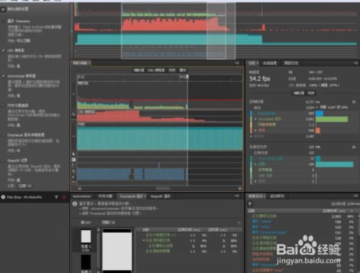Click the red icon next to session filter
Image resolution: width=360 pixels, height=273 pixels.
pyautogui.click(x=64, y=197)
